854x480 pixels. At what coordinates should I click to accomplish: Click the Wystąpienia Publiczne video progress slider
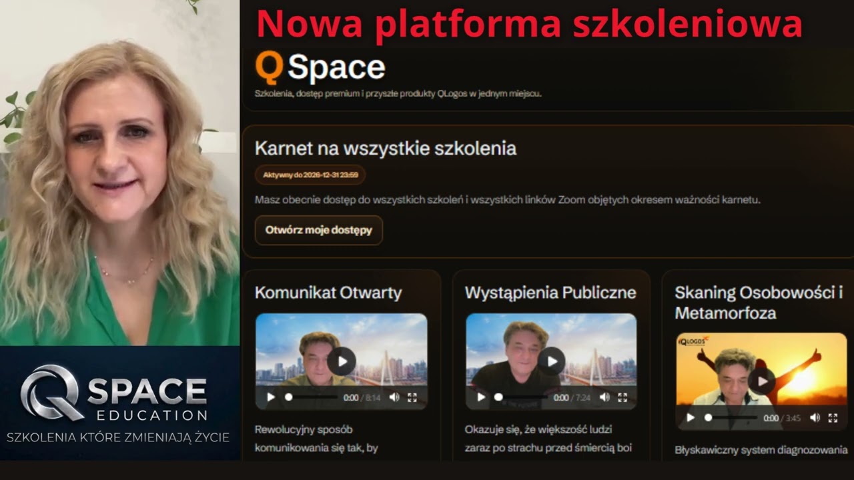520,397
